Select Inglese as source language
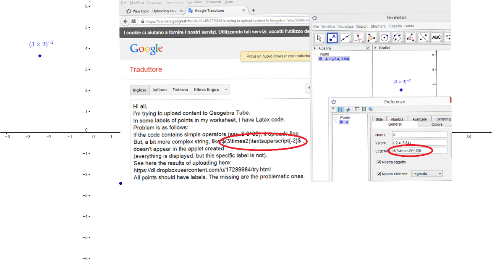 (140, 90)
